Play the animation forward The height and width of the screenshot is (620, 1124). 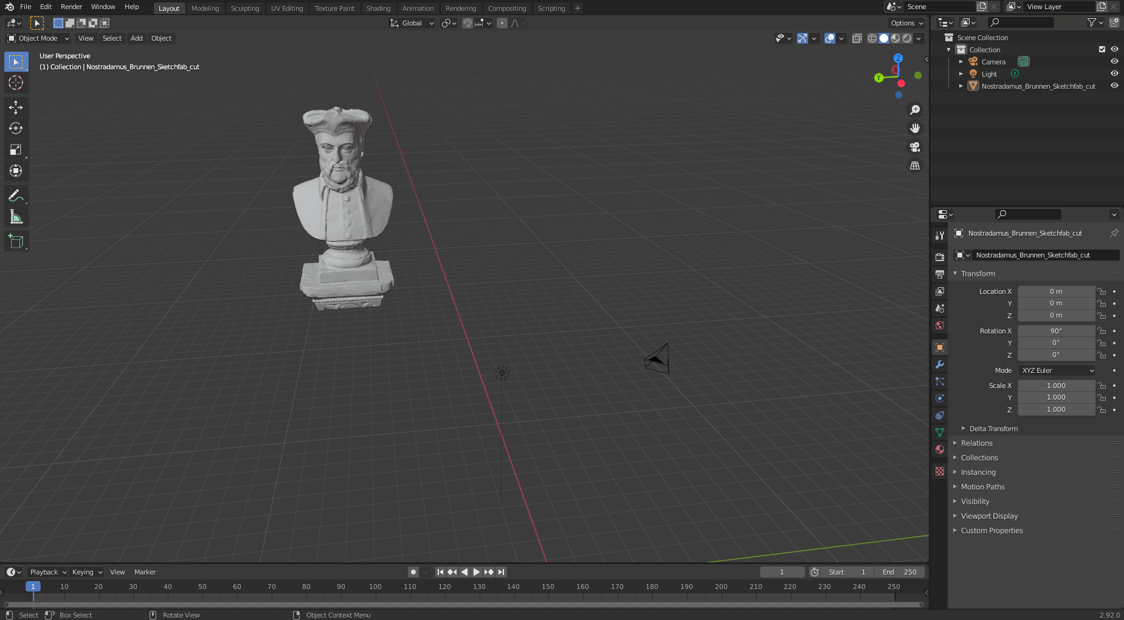tap(477, 572)
